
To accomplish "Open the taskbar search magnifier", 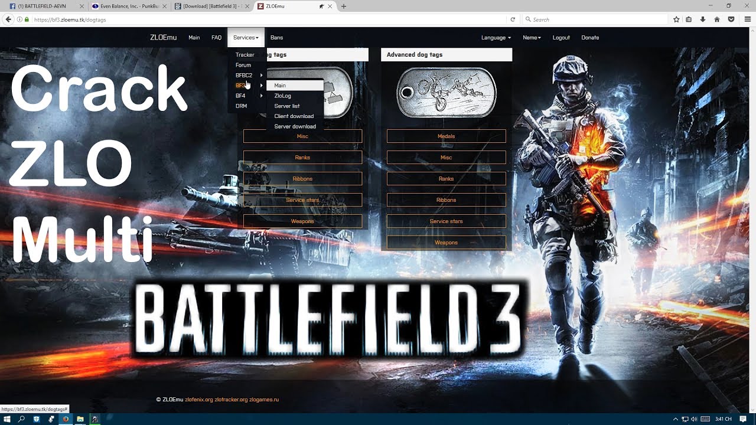I will (x=22, y=419).
